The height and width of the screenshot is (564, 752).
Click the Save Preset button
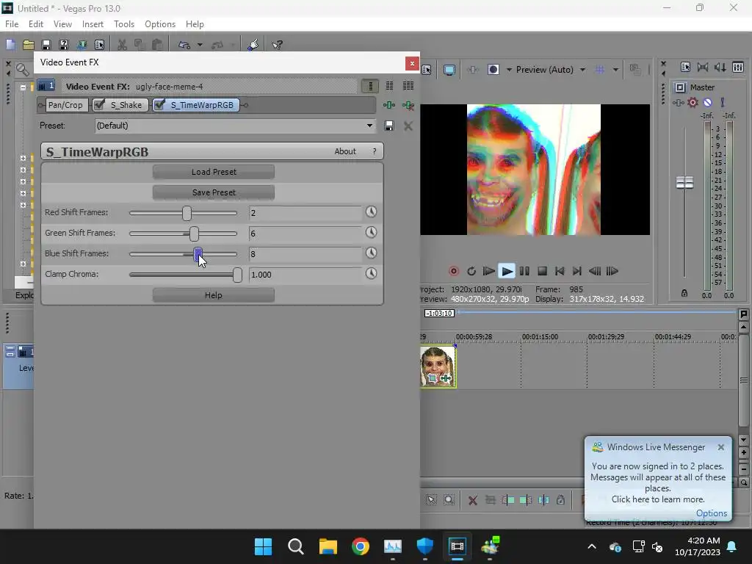(214, 192)
